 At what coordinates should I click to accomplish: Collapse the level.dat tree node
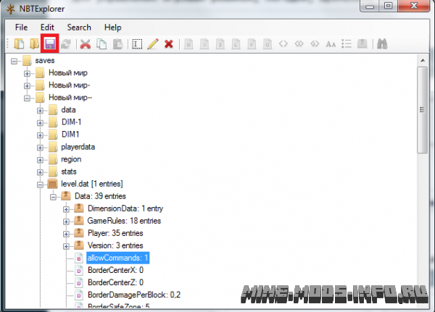point(40,185)
